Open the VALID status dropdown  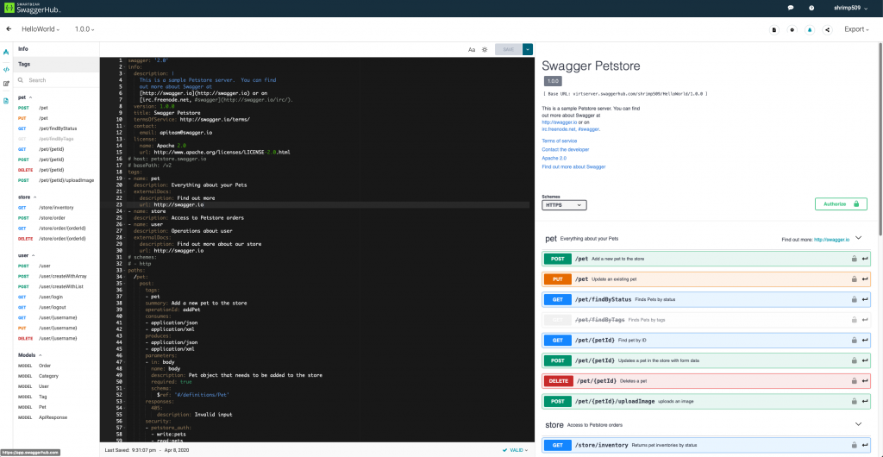click(x=516, y=450)
